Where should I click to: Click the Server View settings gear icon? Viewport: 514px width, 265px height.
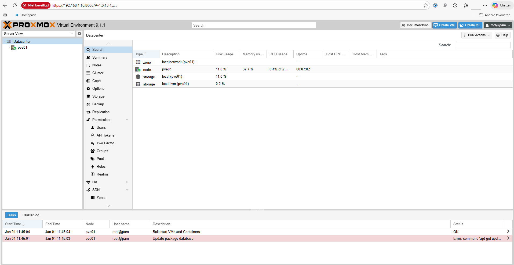[x=79, y=34]
